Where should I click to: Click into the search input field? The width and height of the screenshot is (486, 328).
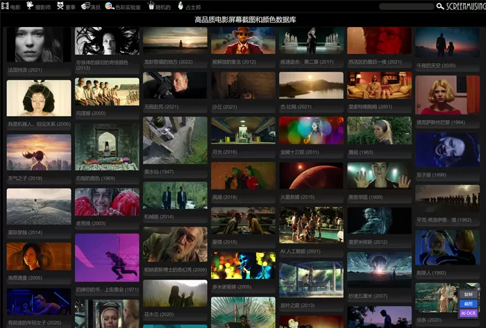coord(406,6)
